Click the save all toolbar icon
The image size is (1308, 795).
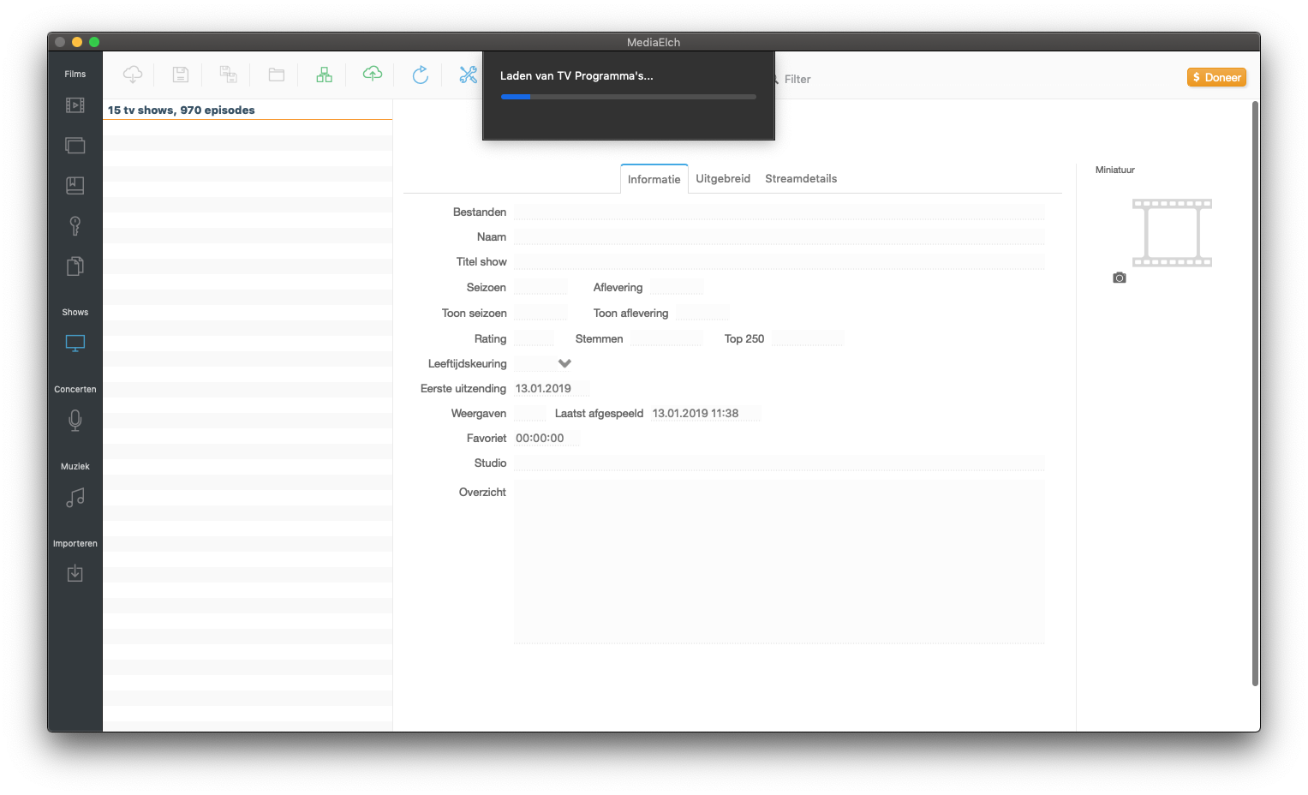pos(228,75)
